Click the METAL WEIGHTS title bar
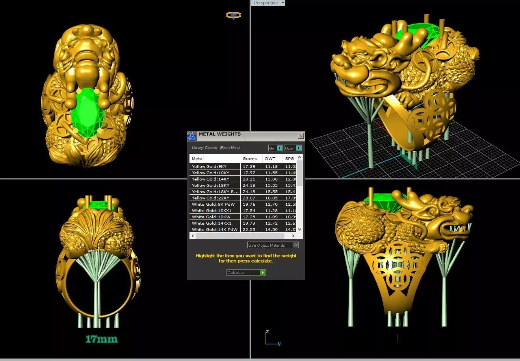This screenshot has height=361, width=520. click(247, 136)
